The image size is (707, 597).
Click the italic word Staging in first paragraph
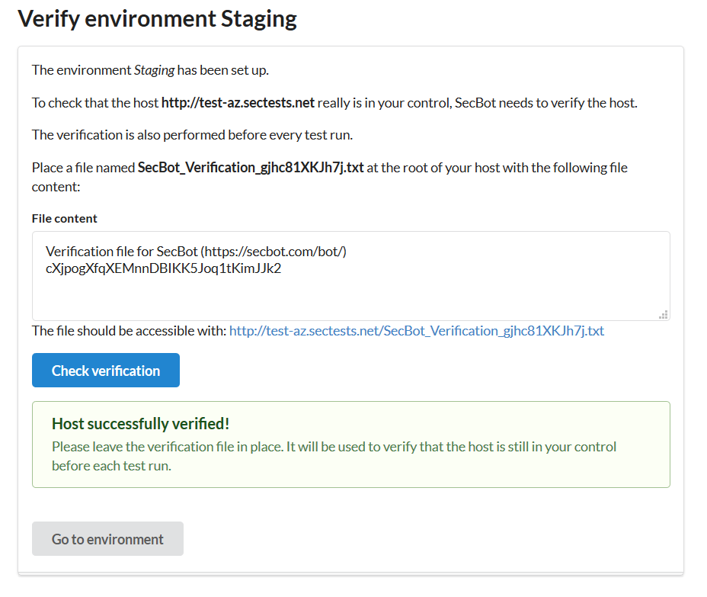click(x=154, y=70)
